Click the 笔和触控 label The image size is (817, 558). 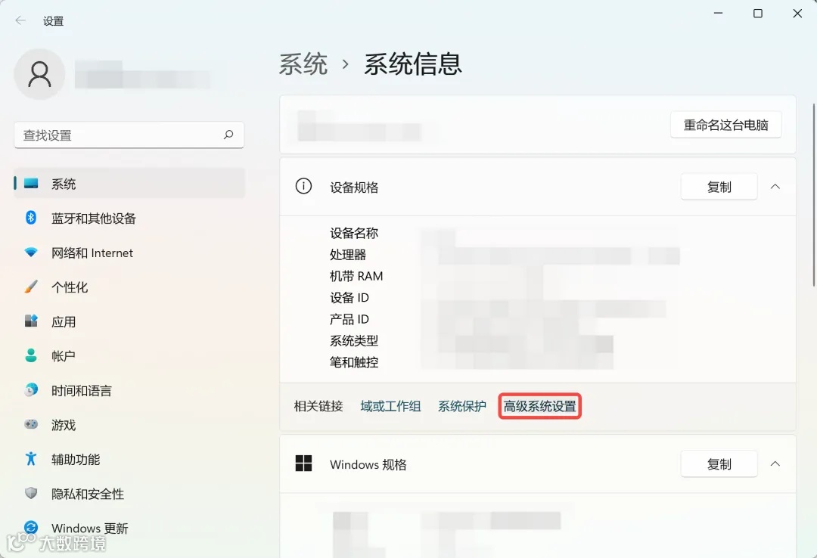[354, 362]
